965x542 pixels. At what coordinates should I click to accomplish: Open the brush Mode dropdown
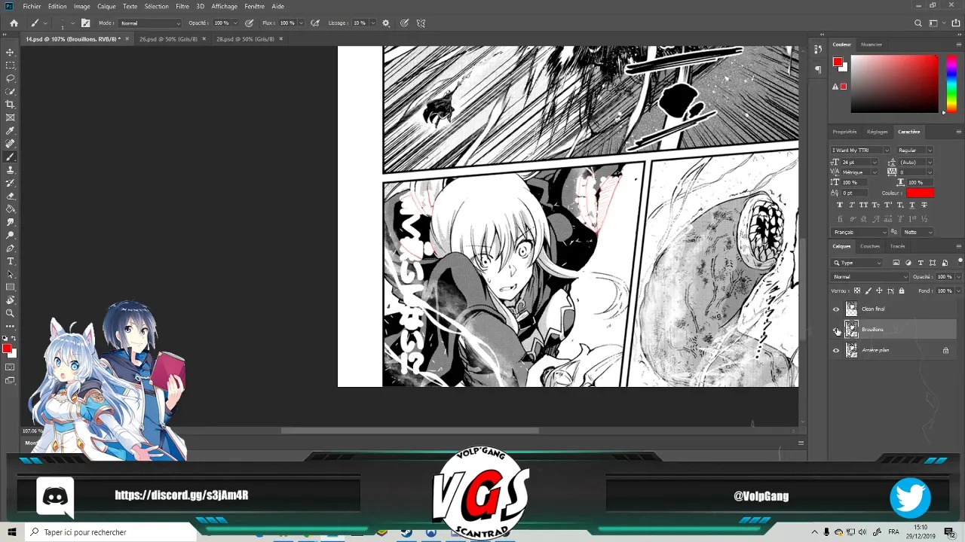coord(150,23)
